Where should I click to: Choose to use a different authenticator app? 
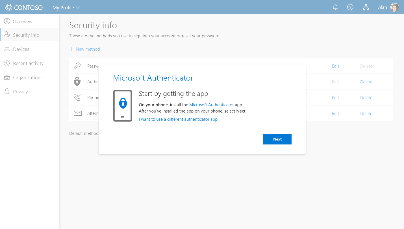tap(178, 119)
